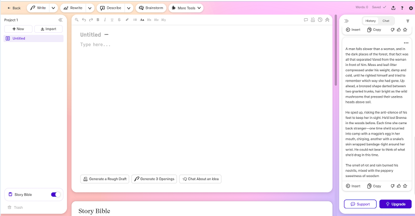415x216 pixels.
Task: Click the share/export icon in header
Action: 393,8
